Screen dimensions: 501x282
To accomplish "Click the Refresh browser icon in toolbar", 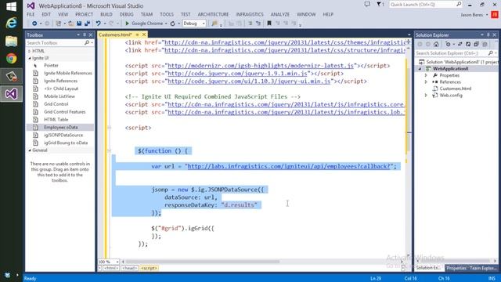I will coord(173,23).
